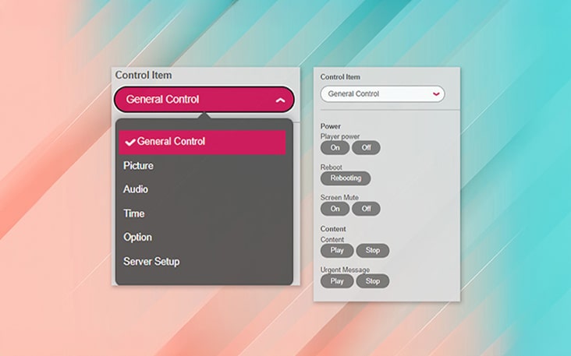Pick Time in the control item list
571x356 pixels.
pos(133,213)
